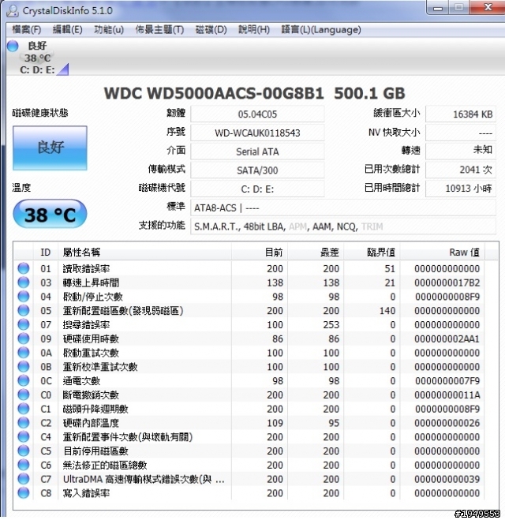Click the 目前 column header
505x520 pixels.
(260, 253)
